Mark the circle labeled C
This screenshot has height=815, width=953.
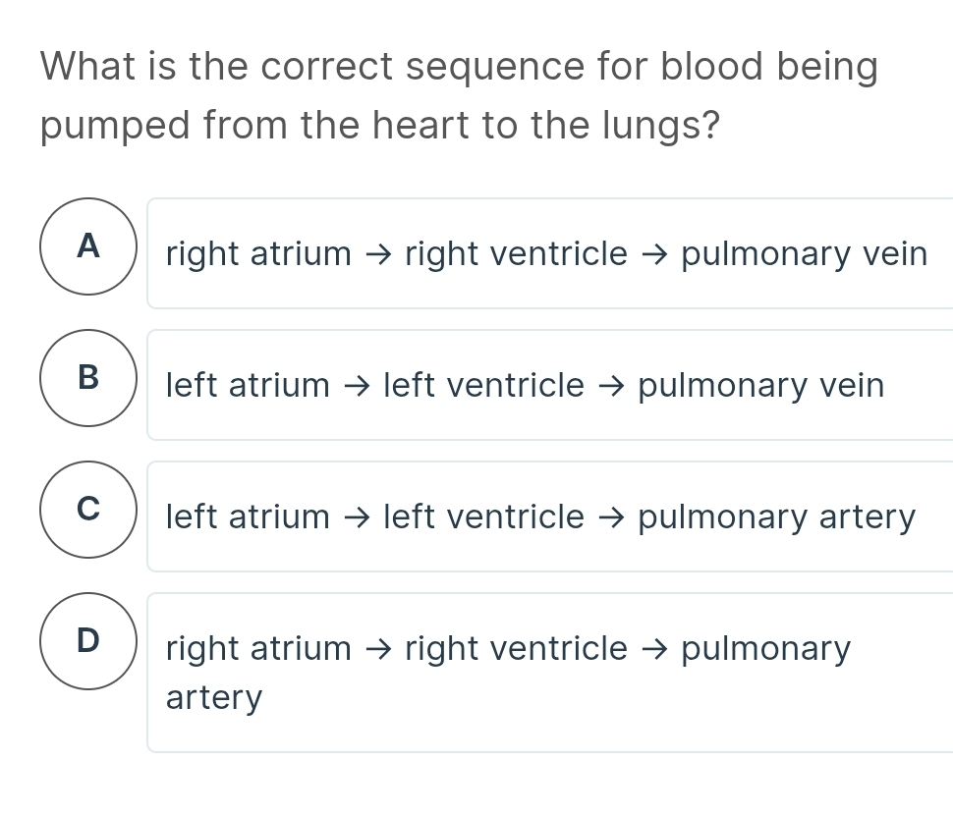[x=88, y=510]
